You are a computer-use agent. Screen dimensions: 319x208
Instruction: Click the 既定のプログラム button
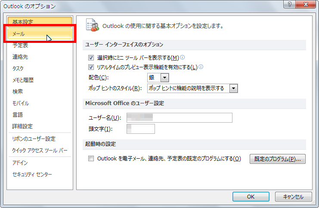click(x=278, y=159)
